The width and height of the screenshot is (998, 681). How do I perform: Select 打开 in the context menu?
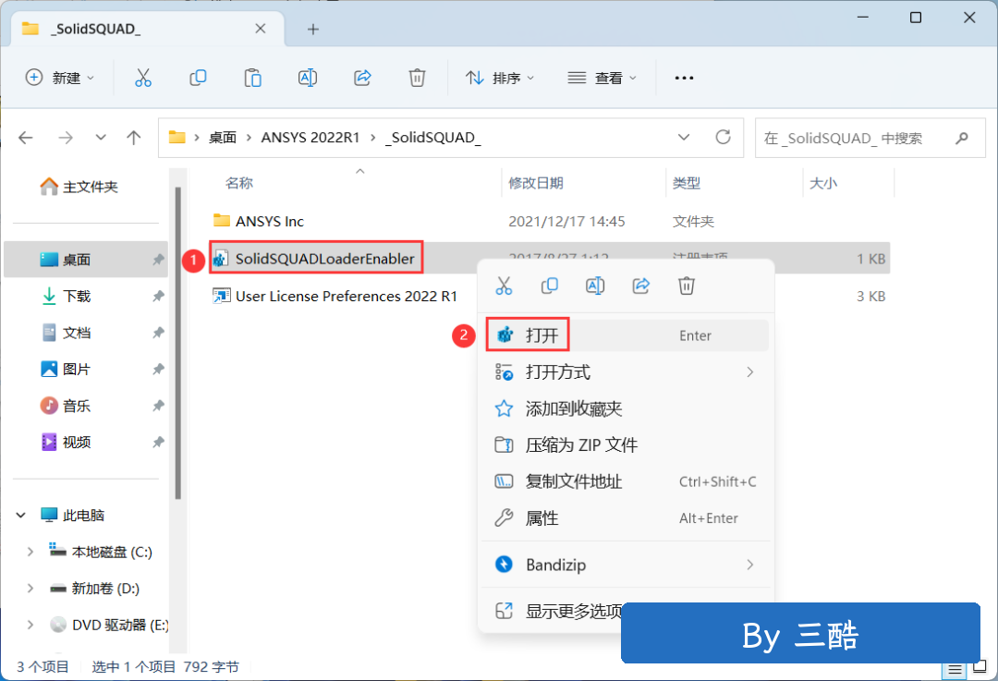(x=626, y=335)
